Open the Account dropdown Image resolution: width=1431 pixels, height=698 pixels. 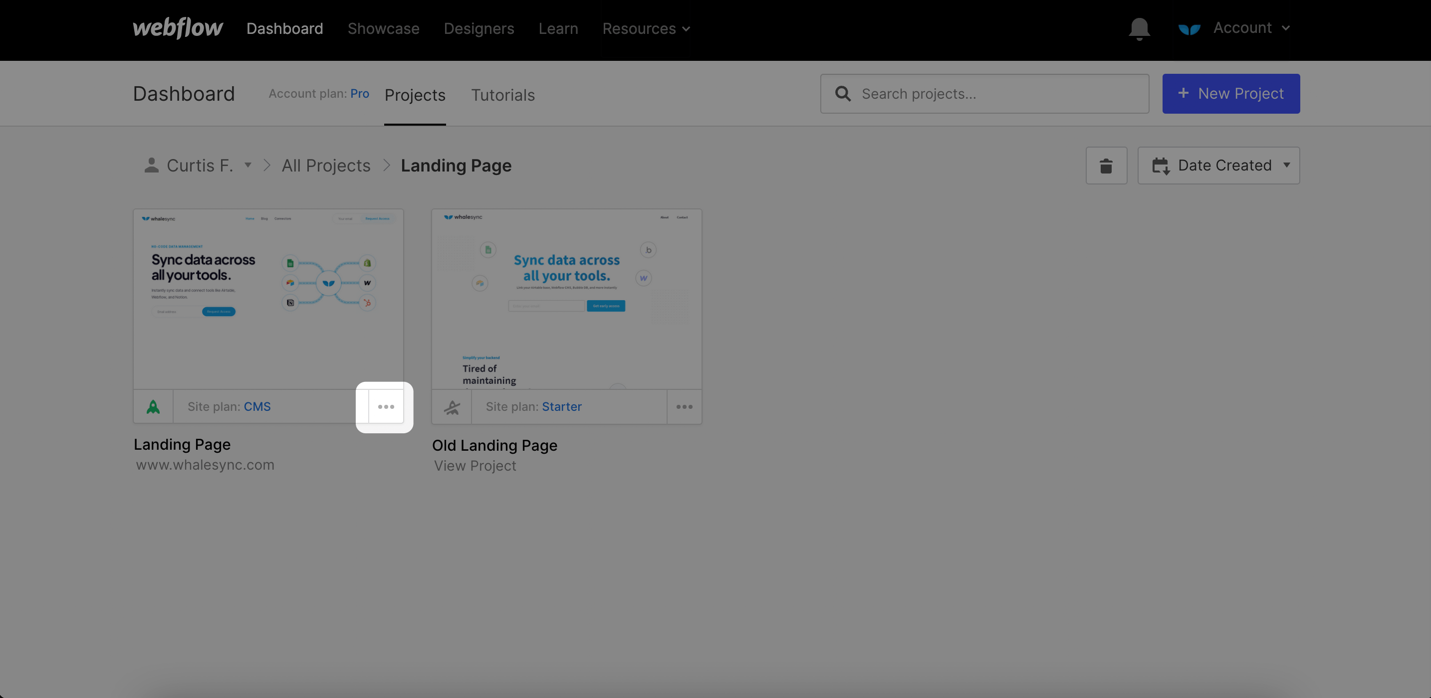pyautogui.click(x=1251, y=28)
